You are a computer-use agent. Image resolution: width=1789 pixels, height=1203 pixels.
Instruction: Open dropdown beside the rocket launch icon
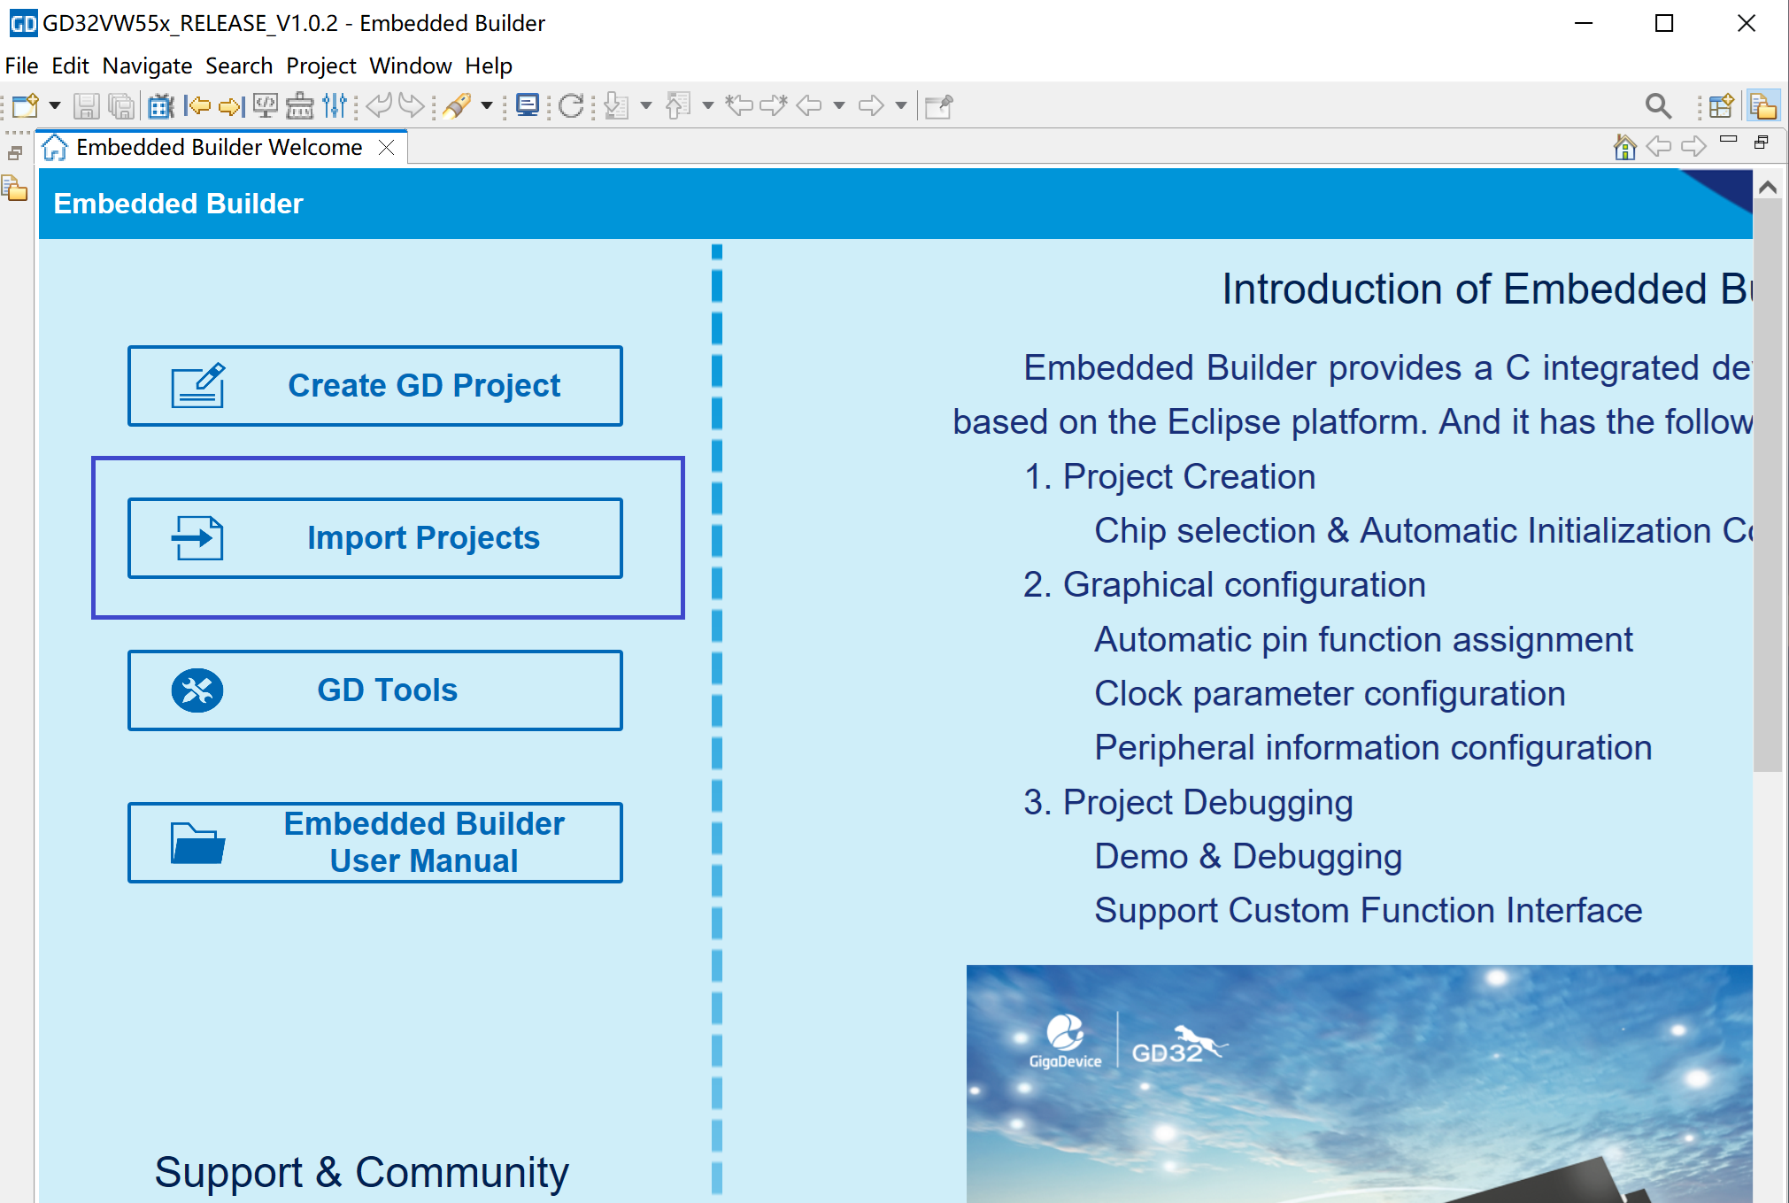pos(487,106)
